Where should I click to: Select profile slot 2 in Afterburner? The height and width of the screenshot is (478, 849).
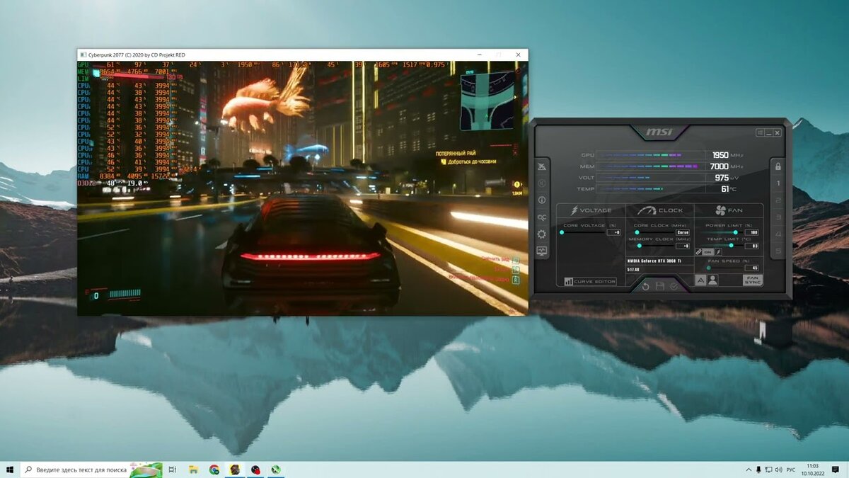pyautogui.click(x=778, y=200)
